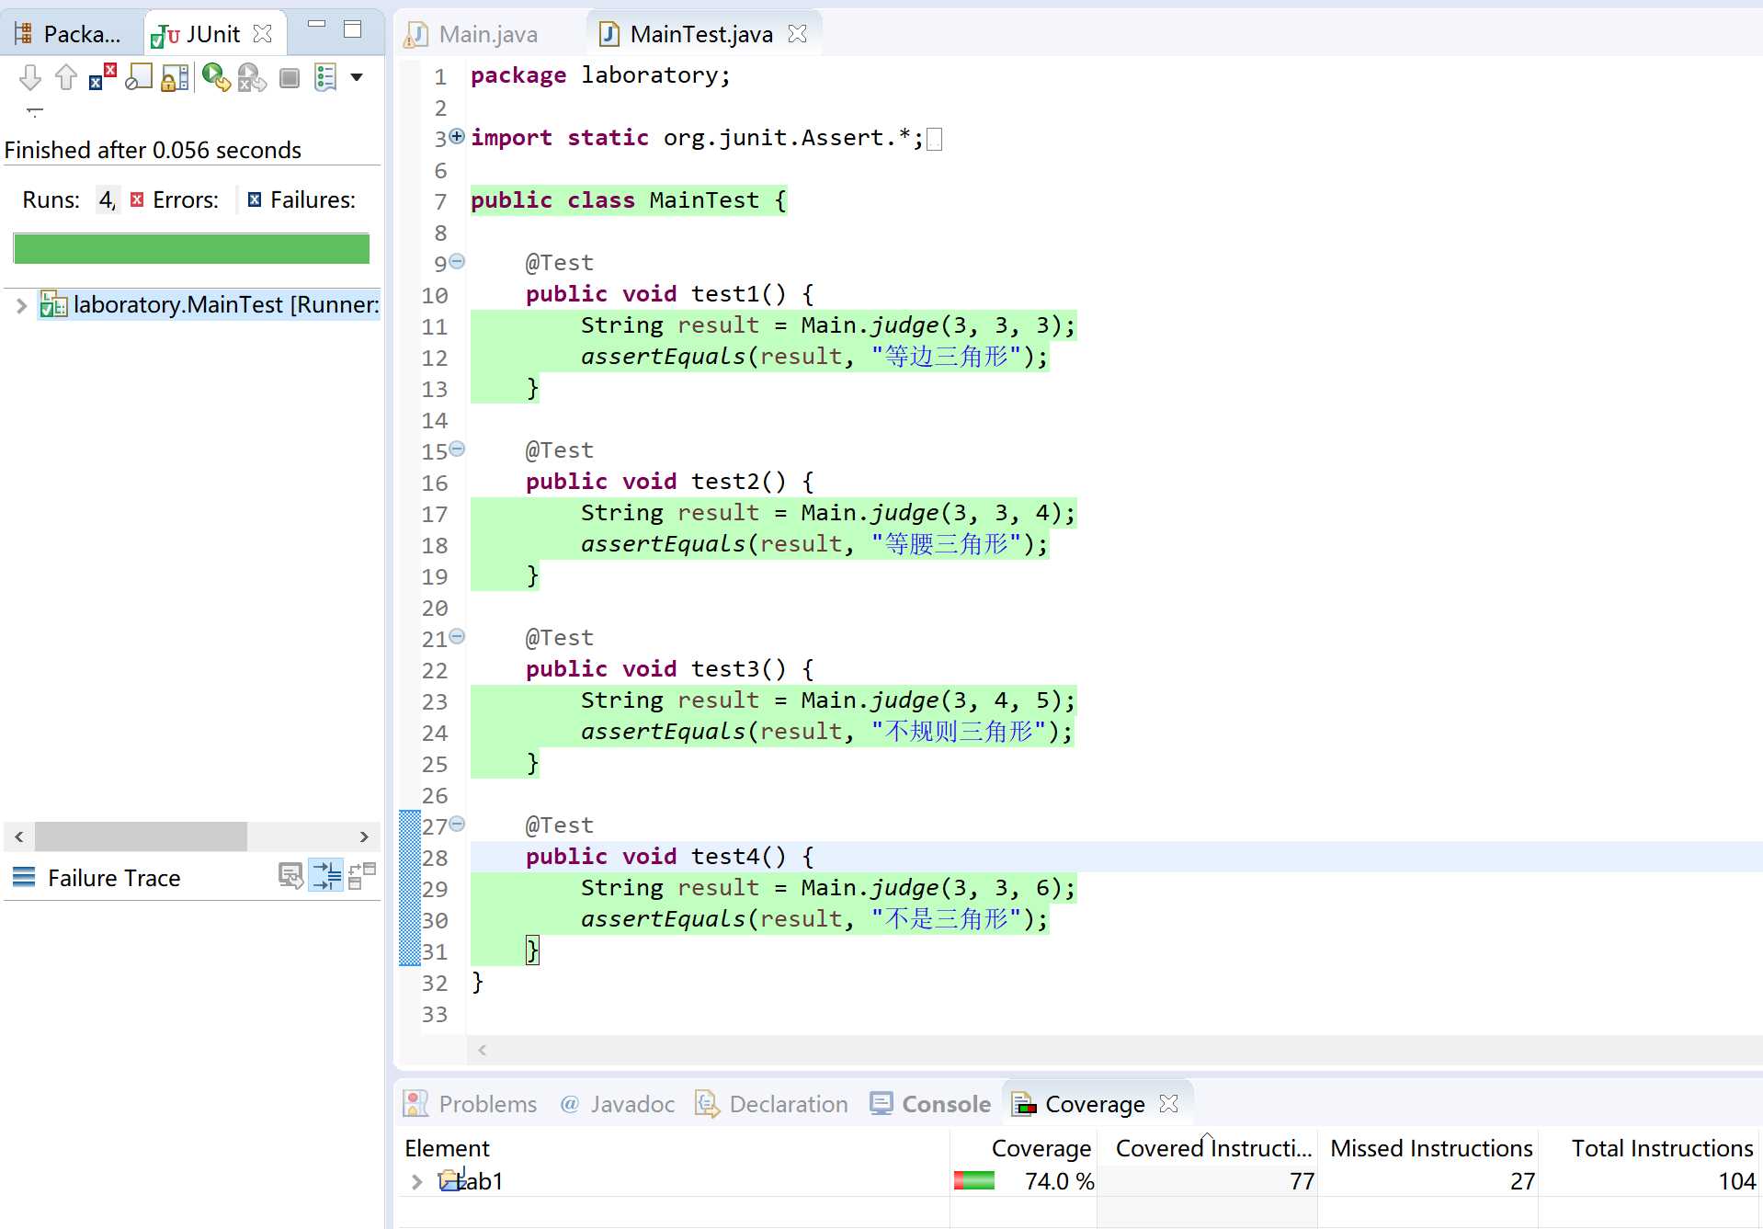This screenshot has width=1763, height=1229.
Task: Click the Runs: 4 counter
Action: [x=69, y=199]
